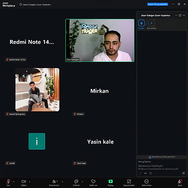Open the Daha fazla more menu
The width and height of the screenshot is (188, 188).
pos(146,182)
